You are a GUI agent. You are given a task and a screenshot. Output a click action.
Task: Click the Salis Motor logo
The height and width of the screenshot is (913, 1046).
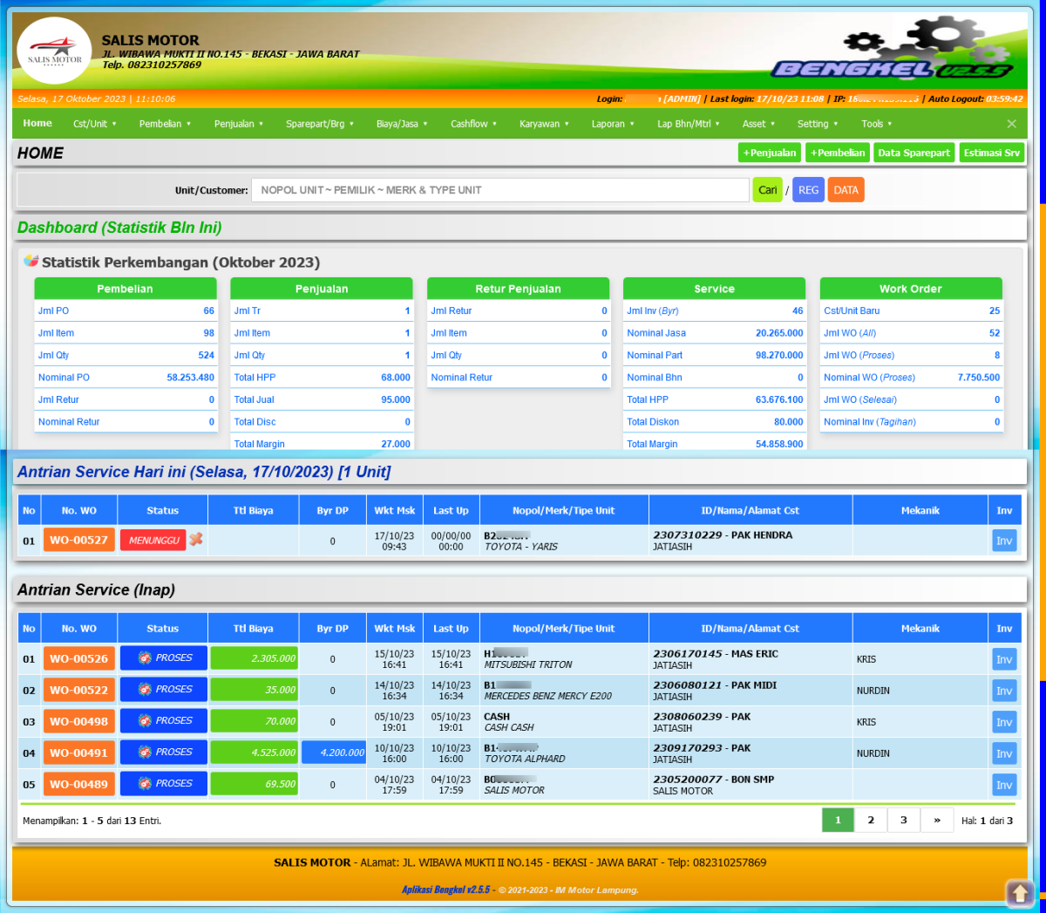pos(54,51)
